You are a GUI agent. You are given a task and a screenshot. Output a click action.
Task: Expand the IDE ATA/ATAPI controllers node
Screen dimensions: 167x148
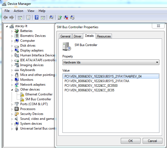pos(12,60)
